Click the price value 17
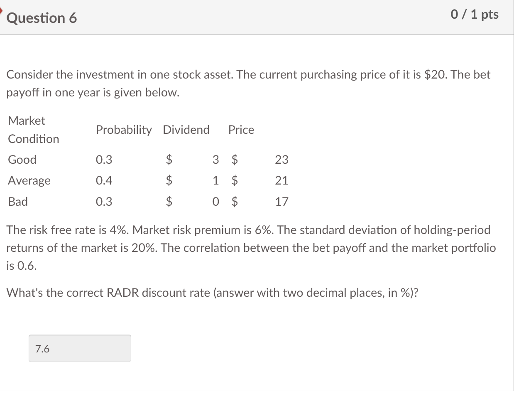The height and width of the screenshot is (404, 514). pyautogui.click(x=281, y=202)
